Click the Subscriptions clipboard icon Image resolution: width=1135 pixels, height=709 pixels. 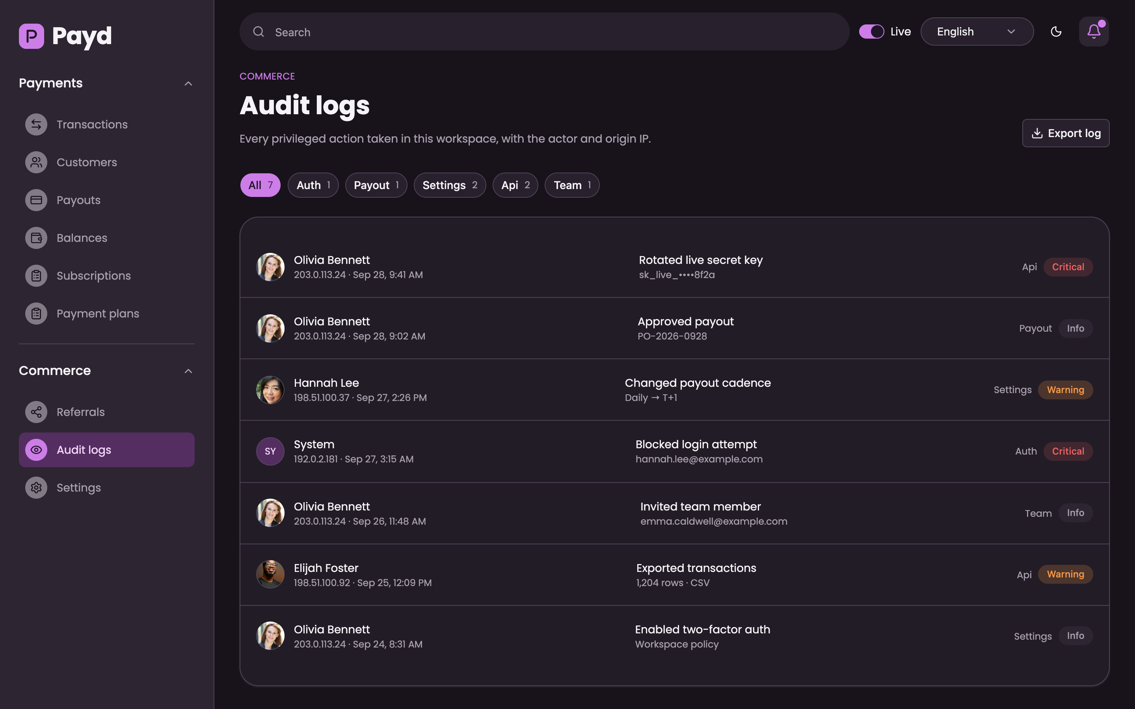point(36,276)
